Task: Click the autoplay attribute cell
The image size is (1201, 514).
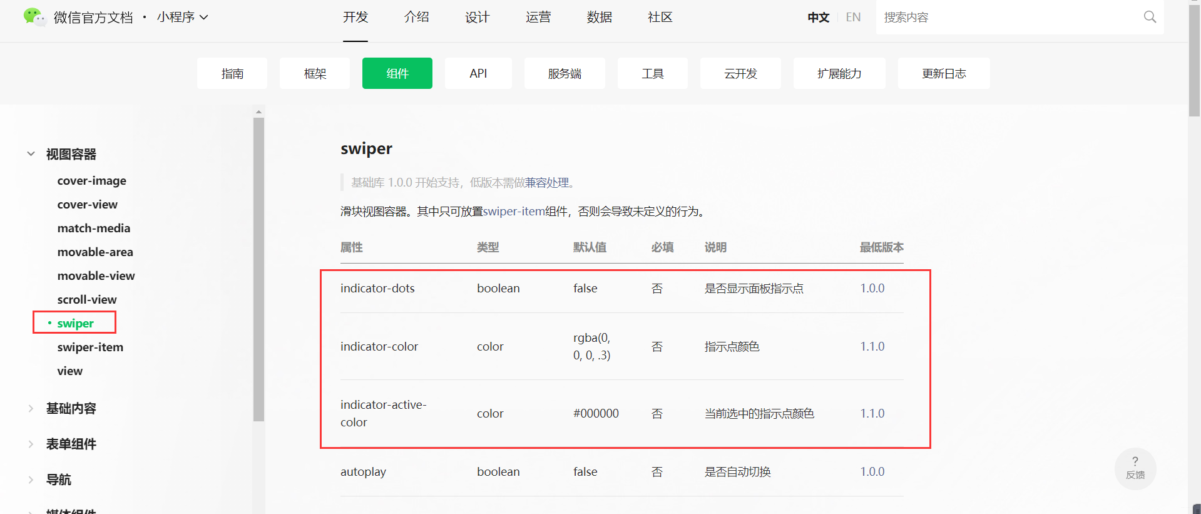Action: tap(363, 471)
